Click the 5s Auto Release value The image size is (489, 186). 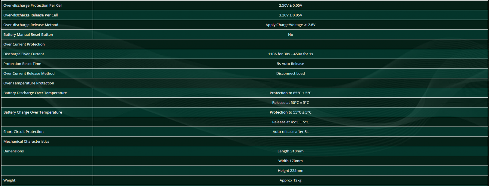(x=290, y=64)
